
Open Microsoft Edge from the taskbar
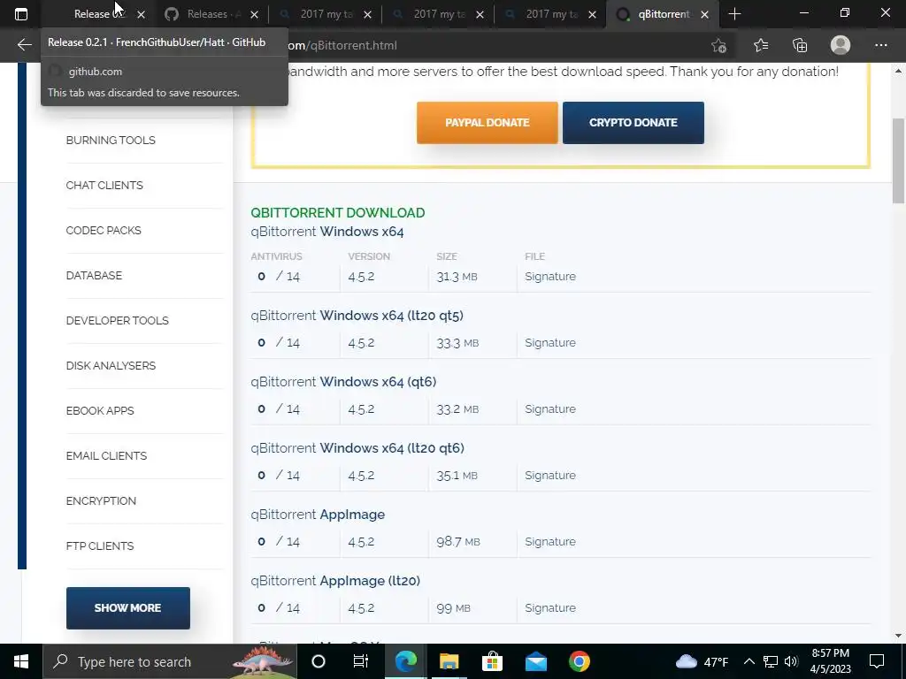pos(405,661)
